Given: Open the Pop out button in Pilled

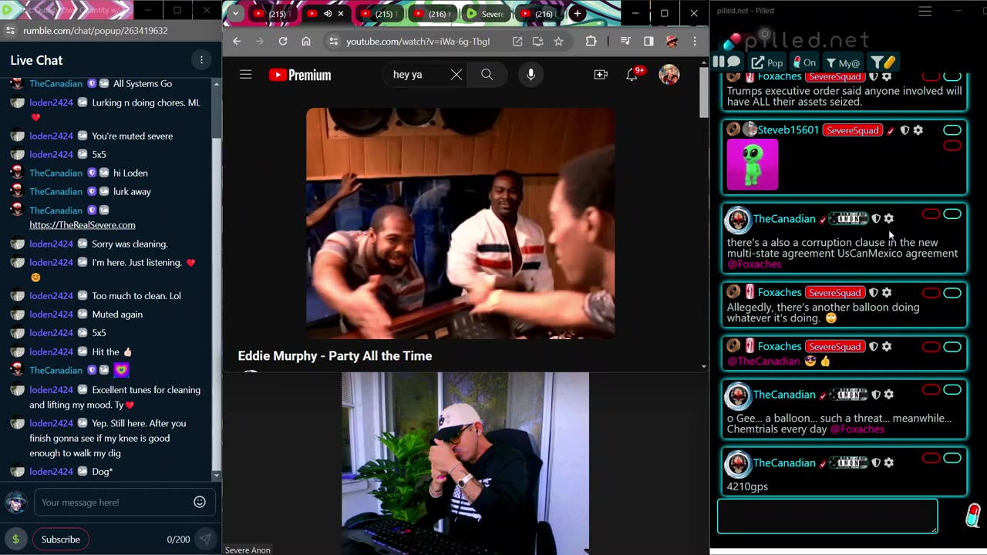Looking at the screenshot, I should [767, 62].
